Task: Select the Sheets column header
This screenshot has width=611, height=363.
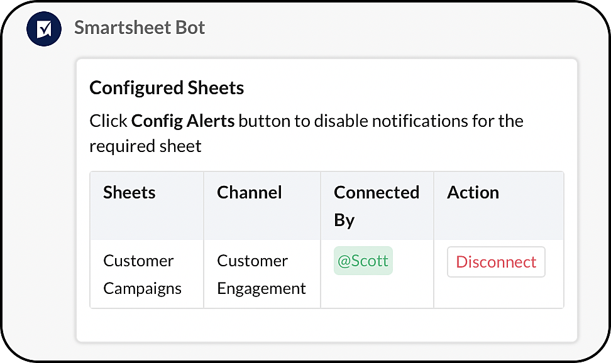Action: point(129,193)
